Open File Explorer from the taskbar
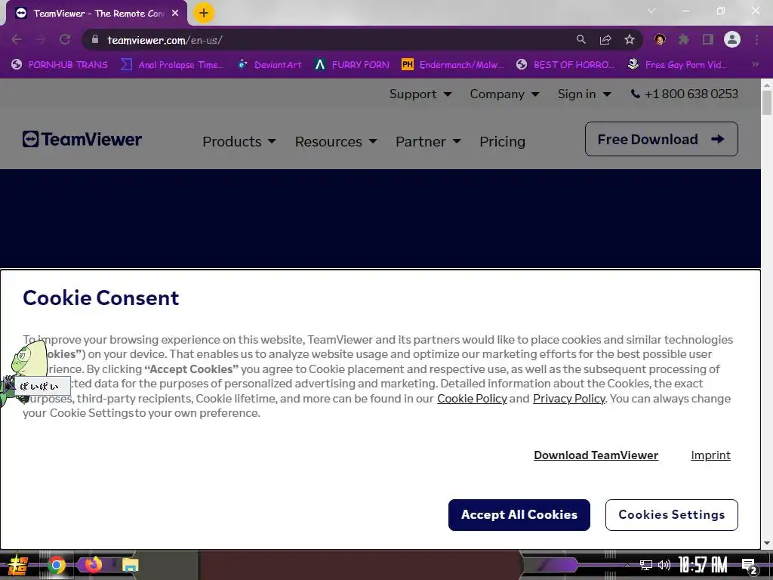 tap(130, 565)
